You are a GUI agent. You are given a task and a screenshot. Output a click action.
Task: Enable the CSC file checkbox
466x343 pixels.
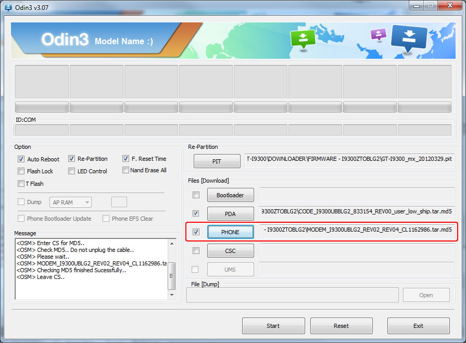[196, 251]
